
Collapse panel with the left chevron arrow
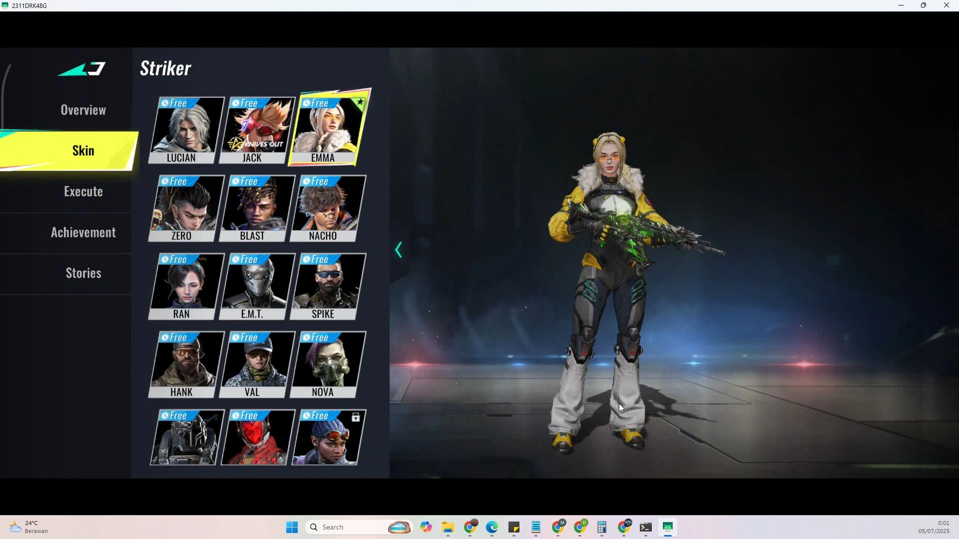[x=399, y=250]
